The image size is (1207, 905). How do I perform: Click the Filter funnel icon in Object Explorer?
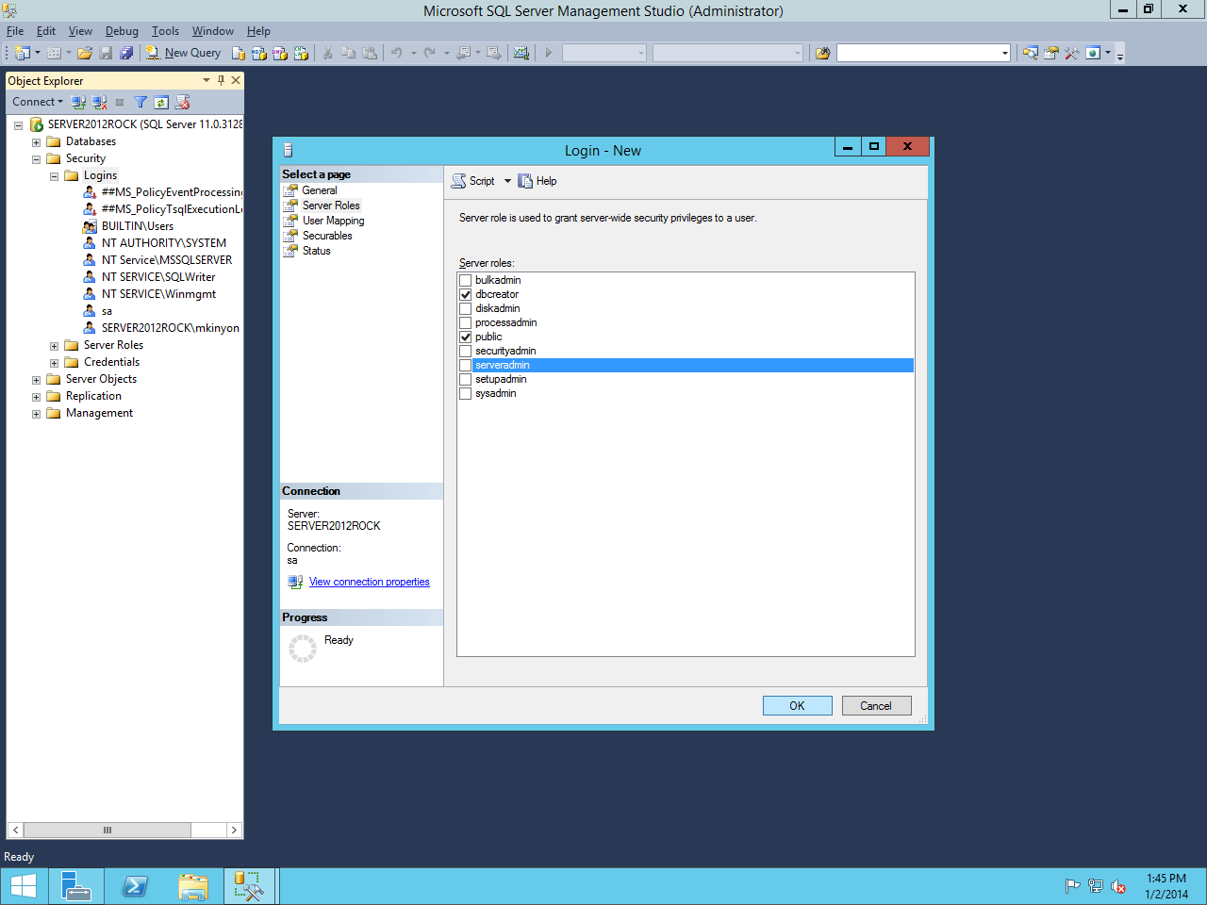[x=141, y=102]
